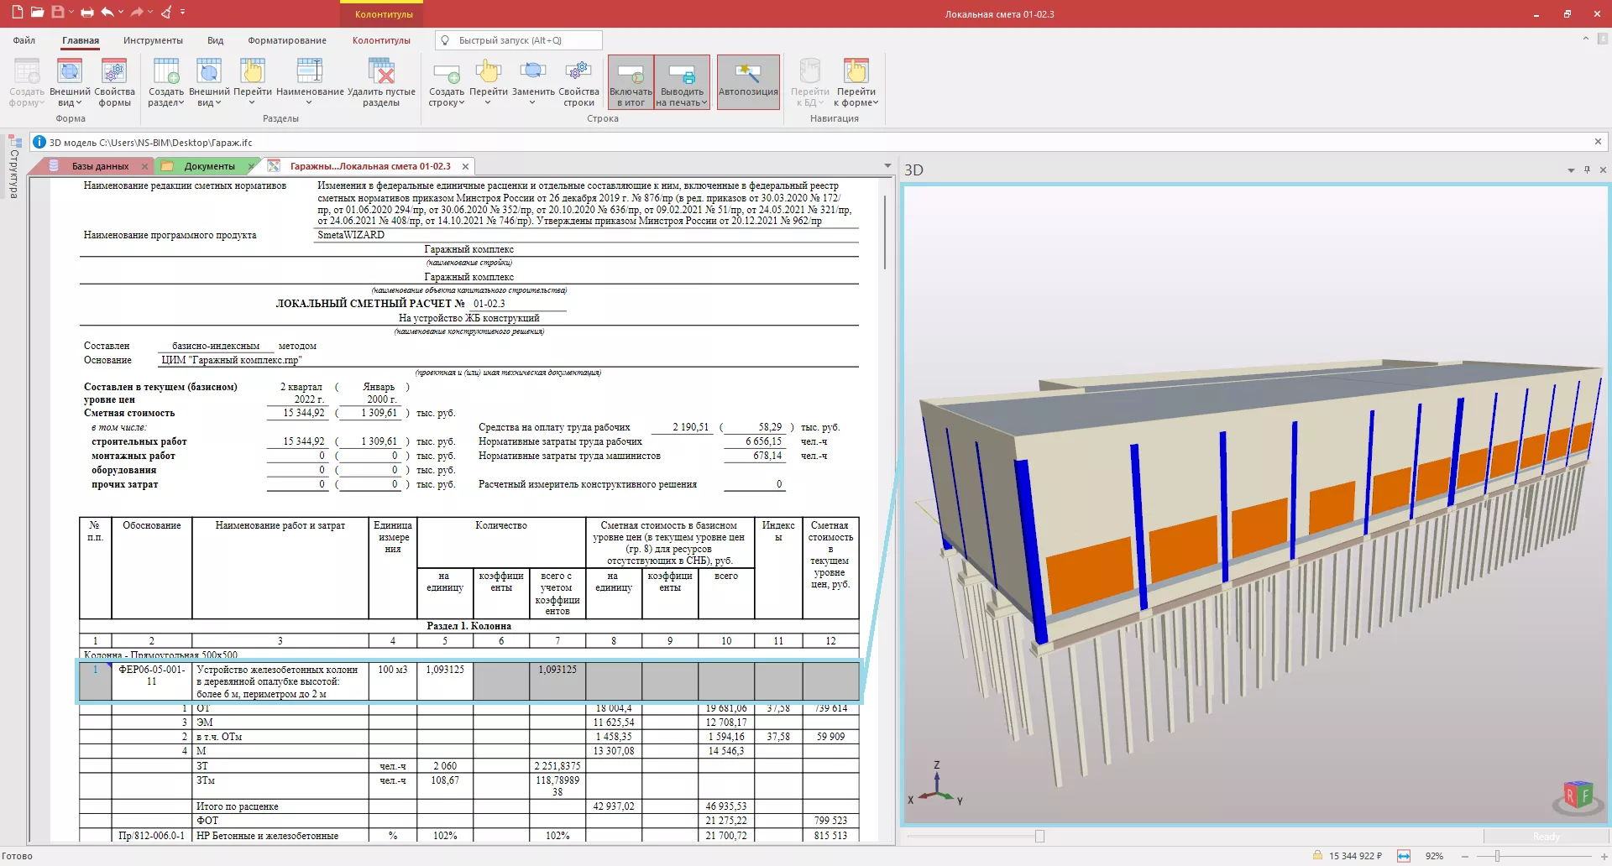Close the Базы данных tab
The image size is (1612, 866).
click(x=144, y=166)
